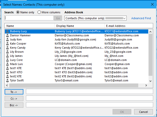Sort by the Name column header
157x117 pixels.
click(30, 26)
